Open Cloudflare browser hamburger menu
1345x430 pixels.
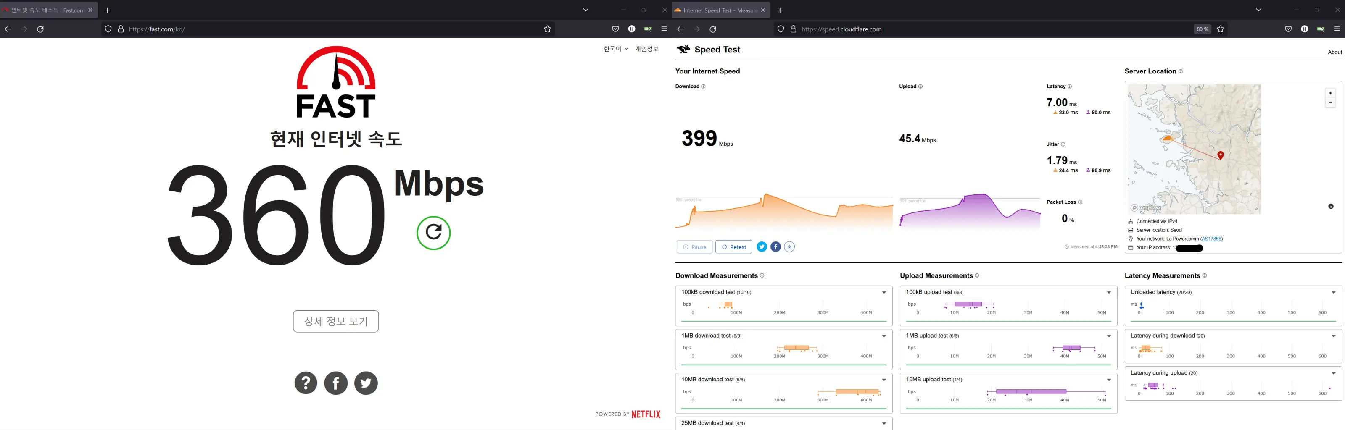click(1337, 29)
